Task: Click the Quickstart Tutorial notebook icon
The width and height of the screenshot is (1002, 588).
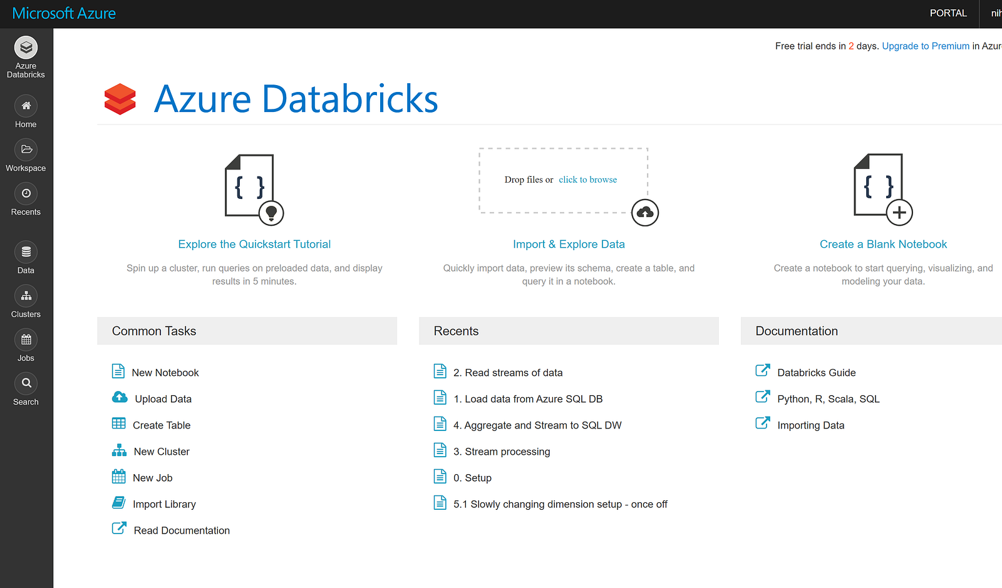Action: [254, 189]
